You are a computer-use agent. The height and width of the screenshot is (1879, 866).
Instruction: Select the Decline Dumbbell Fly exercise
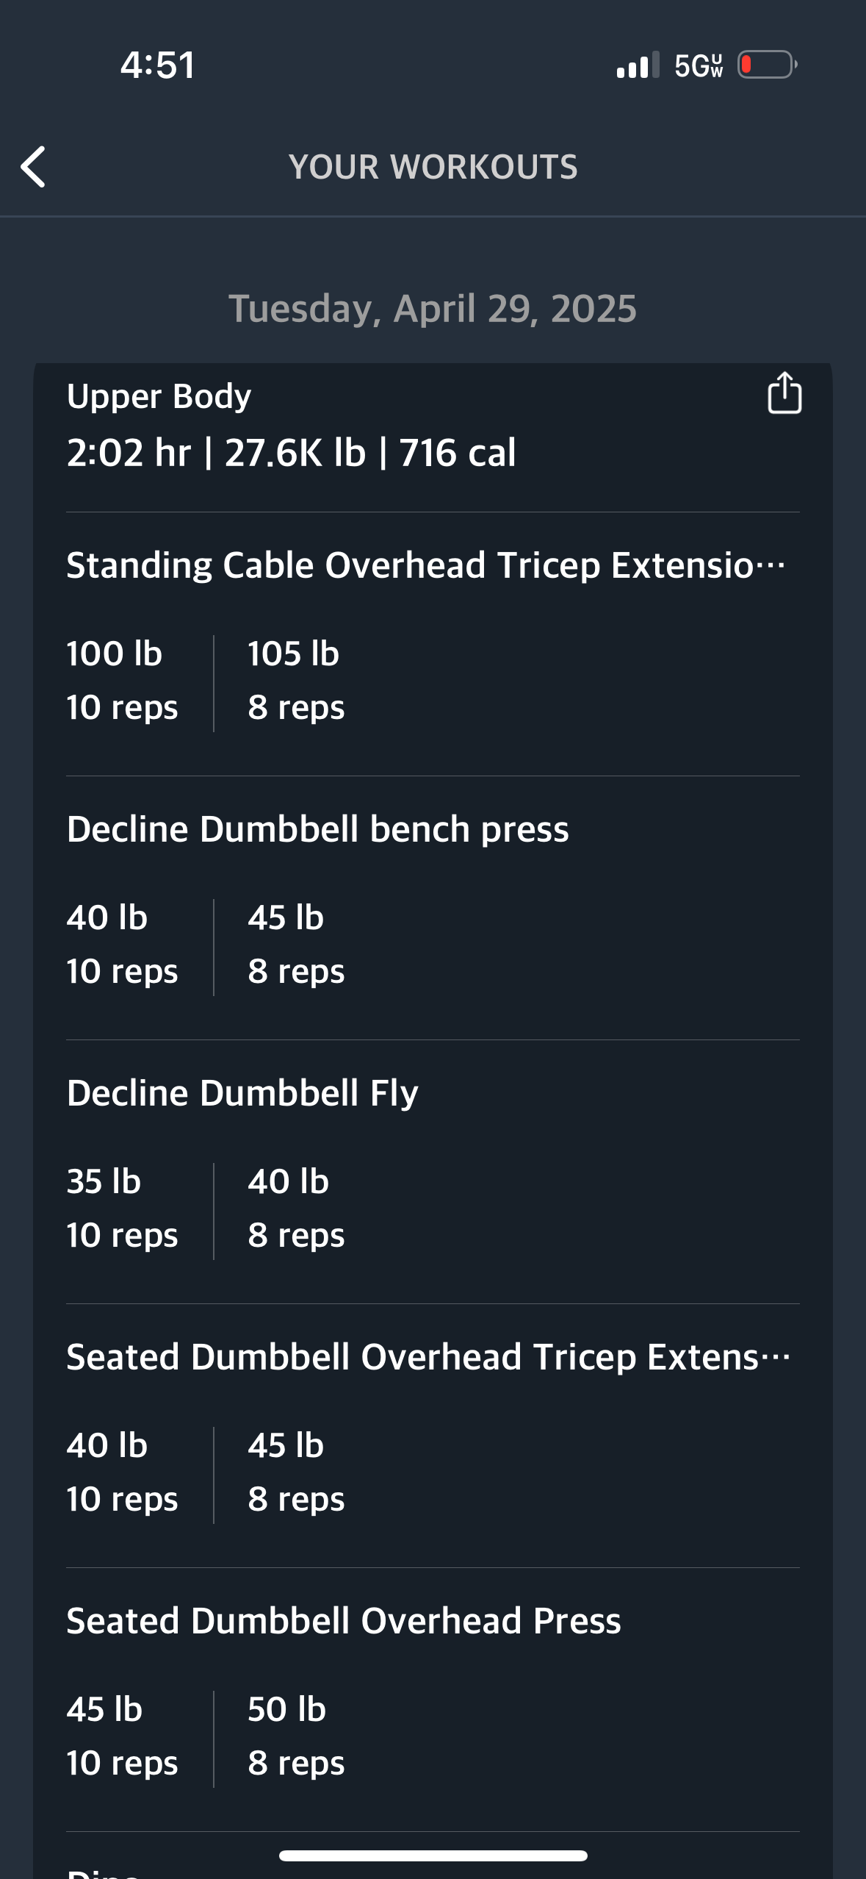click(x=242, y=1093)
